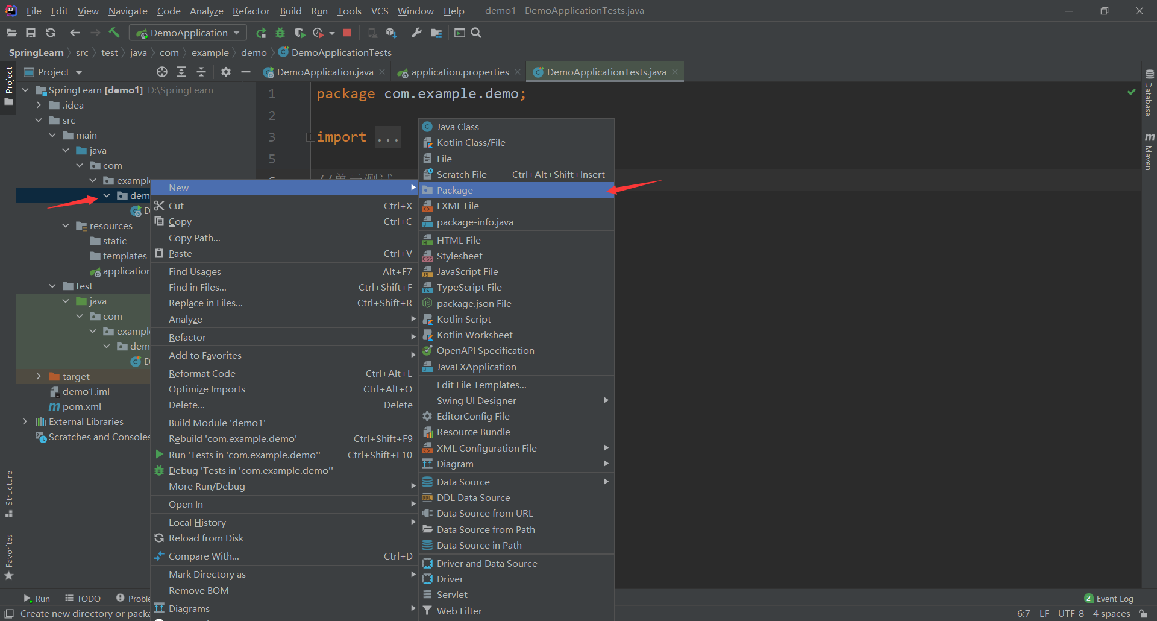Click the UTF-8 encoding status widget
Image resolution: width=1157 pixels, height=621 pixels.
click(1071, 613)
